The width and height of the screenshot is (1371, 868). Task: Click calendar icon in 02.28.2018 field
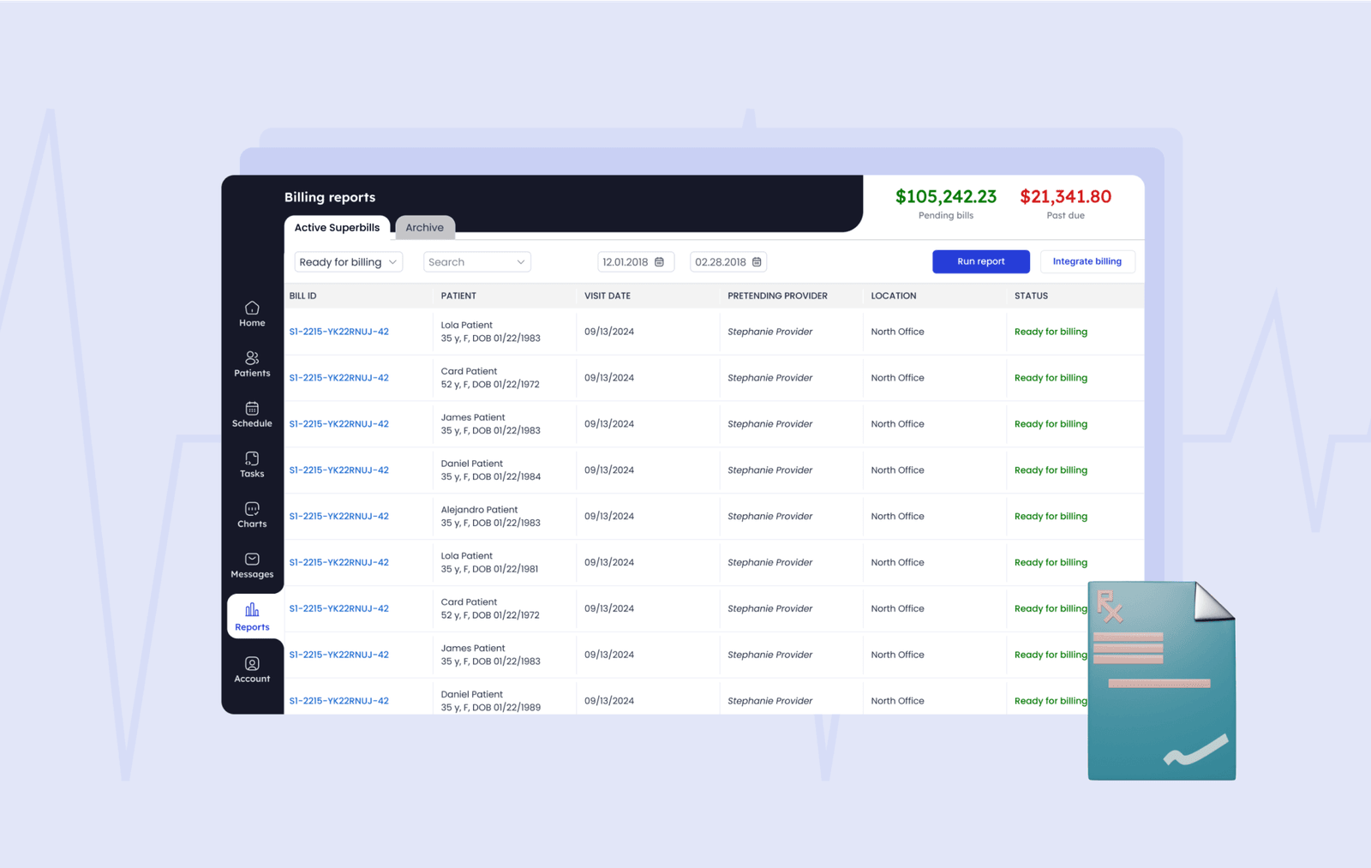[757, 262]
